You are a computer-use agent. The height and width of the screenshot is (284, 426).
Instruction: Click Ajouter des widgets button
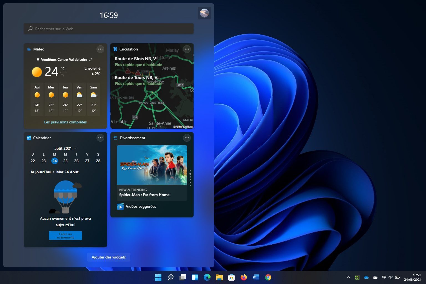109,257
